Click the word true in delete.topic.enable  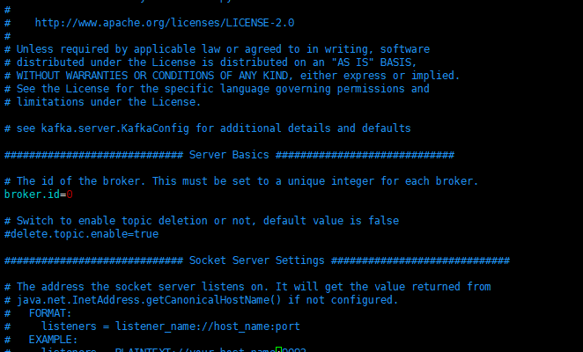(x=146, y=234)
